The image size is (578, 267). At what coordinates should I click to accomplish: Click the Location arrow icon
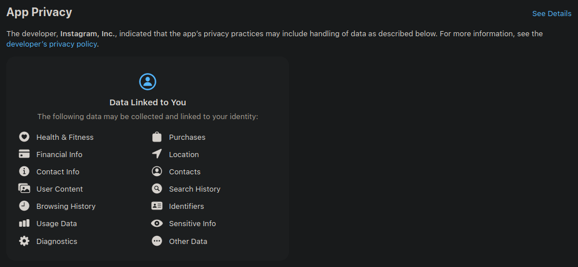pos(156,154)
